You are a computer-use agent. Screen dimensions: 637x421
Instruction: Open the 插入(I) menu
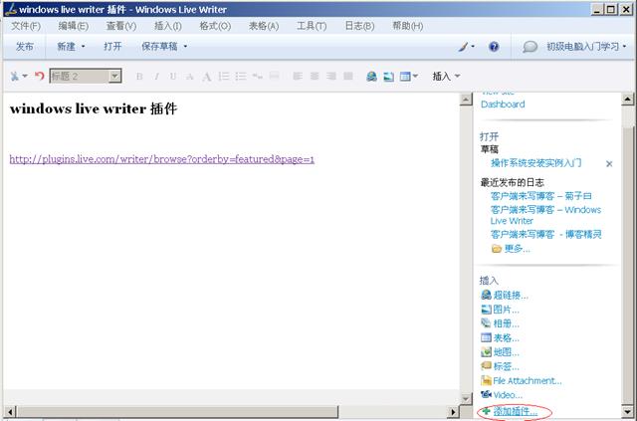[x=168, y=26]
